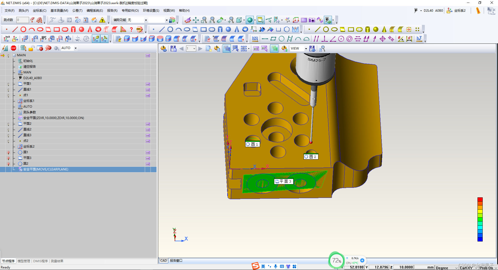This screenshot has width=498, height=270.
Task: Toggle the red light bulb for 圆2
Action: click(x=8, y=164)
